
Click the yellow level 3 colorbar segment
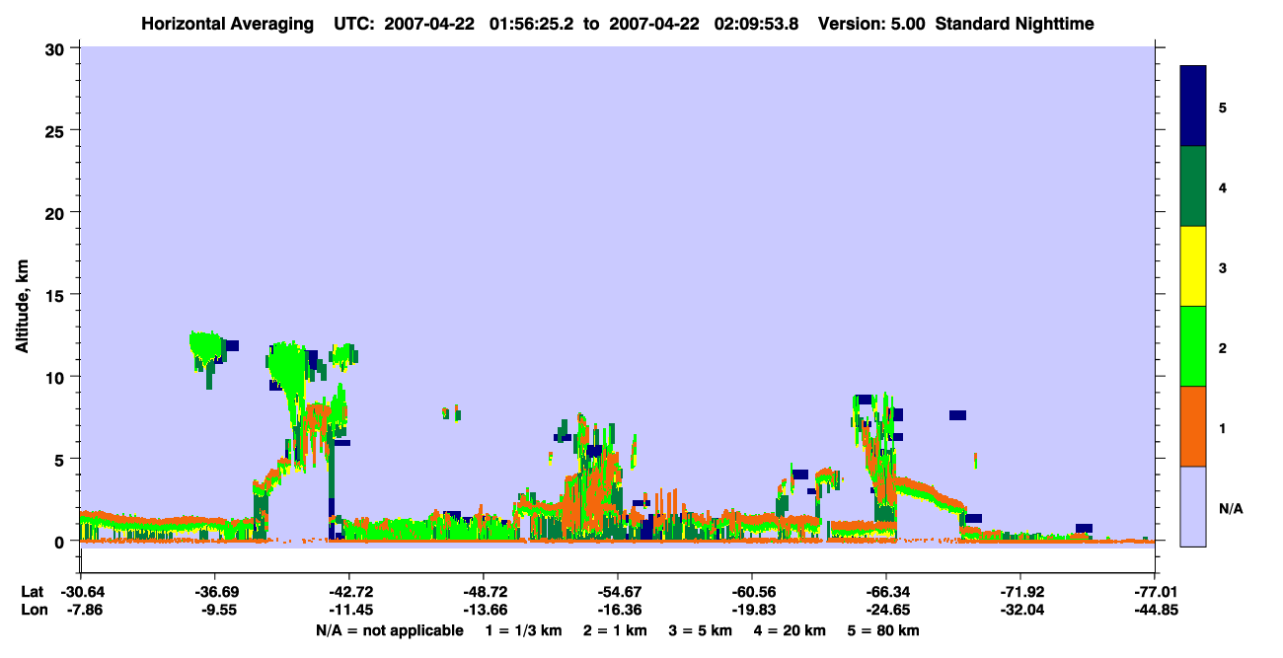(x=1193, y=266)
